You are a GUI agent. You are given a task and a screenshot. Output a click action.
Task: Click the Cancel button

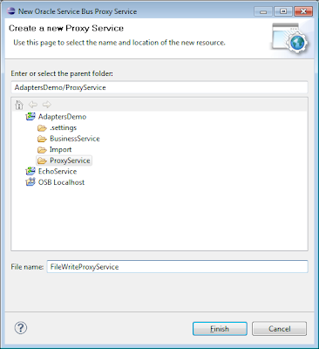pyautogui.click(x=279, y=329)
